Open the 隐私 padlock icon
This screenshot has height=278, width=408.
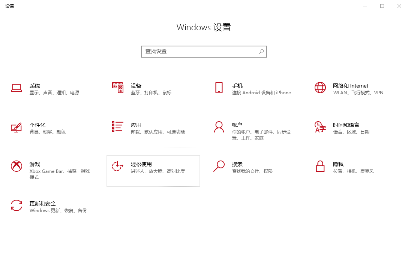click(320, 166)
